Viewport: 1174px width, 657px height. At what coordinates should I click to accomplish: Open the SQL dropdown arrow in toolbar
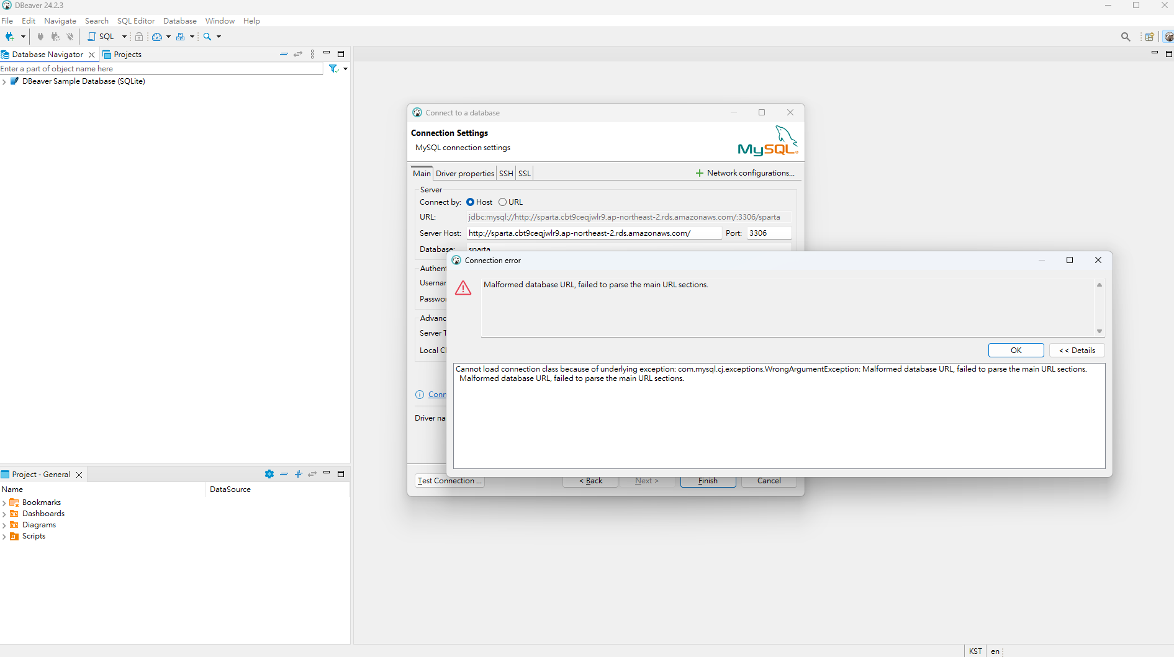[124, 37]
